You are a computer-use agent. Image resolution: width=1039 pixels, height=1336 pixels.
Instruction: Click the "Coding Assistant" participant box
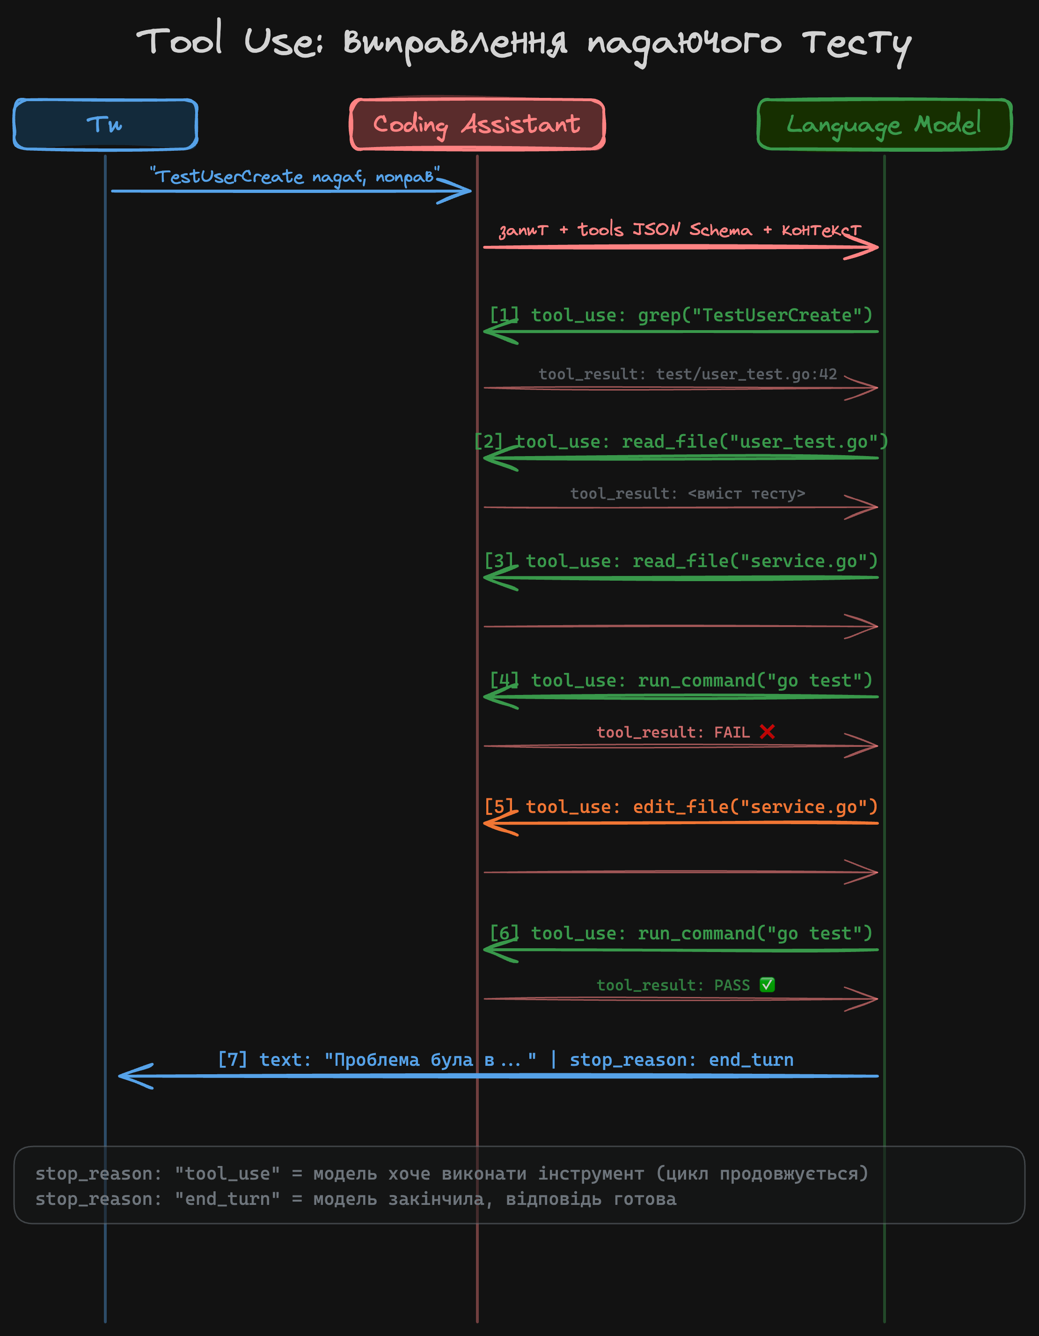477,124
